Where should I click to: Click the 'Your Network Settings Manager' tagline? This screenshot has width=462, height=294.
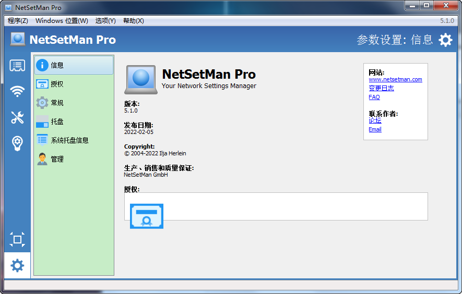click(209, 86)
